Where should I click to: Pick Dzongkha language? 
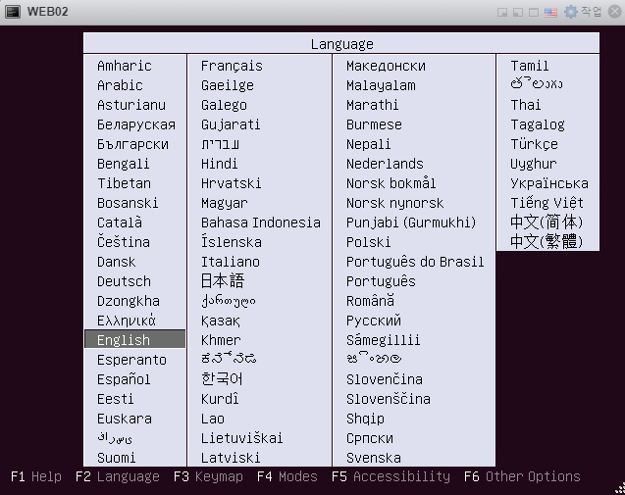(x=129, y=301)
